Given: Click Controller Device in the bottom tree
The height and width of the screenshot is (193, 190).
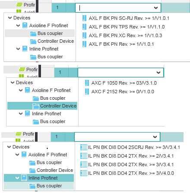Looking at the screenshot, I should click(x=55, y=170).
